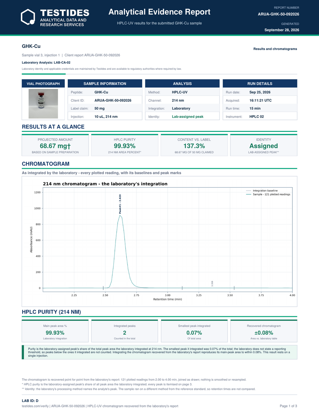The height and width of the screenshot is (413, 319).
Task: Click the RUN DETAILS table header
Action: tap(260, 84)
